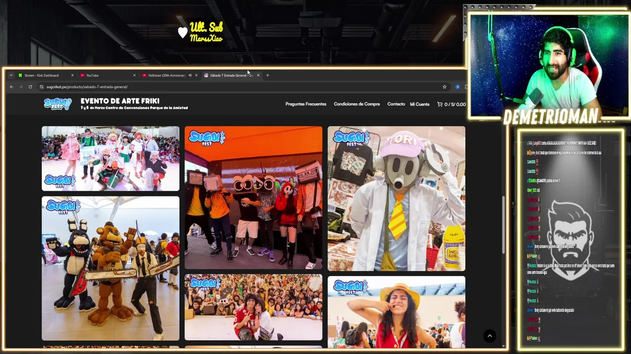The height and width of the screenshot is (354, 631).
Task: Click the DEMETRIOMAN name banner
Action: 551,117
